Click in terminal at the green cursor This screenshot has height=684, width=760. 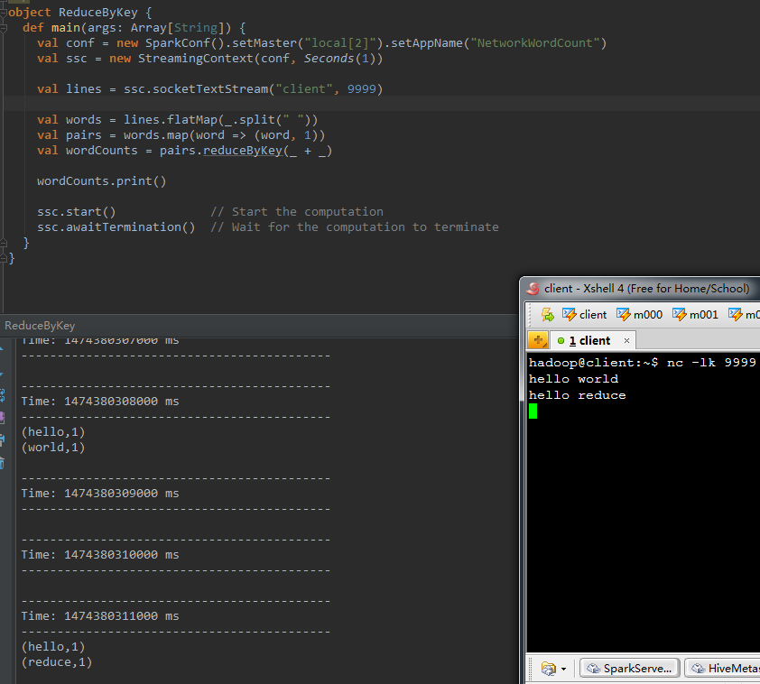[x=533, y=411]
